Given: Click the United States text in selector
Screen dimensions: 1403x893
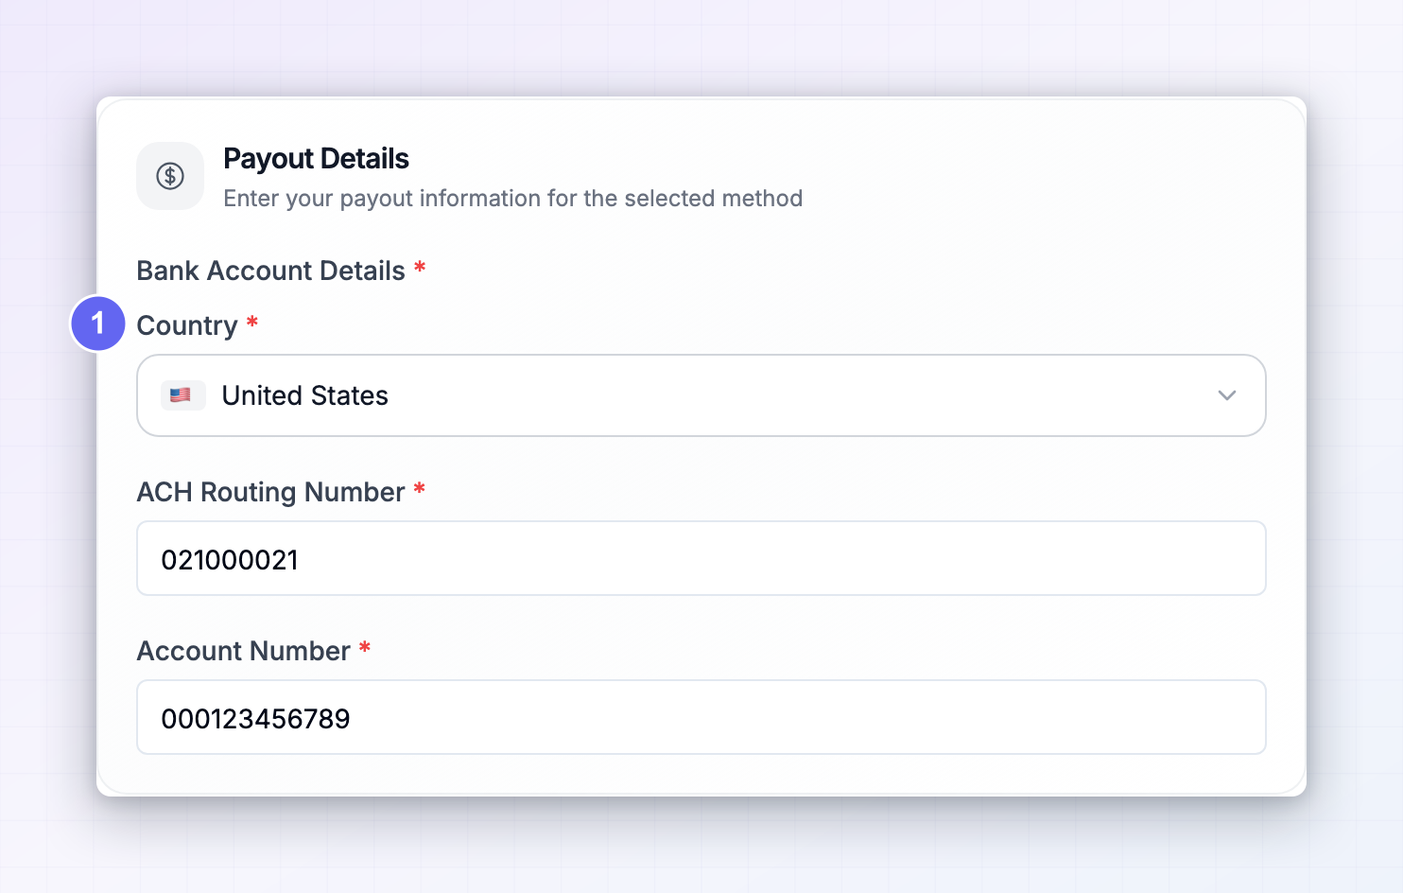Looking at the screenshot, I should (304, 395).
